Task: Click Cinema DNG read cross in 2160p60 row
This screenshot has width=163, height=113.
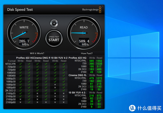Action: pyautogui.click(x=46, y=102)
